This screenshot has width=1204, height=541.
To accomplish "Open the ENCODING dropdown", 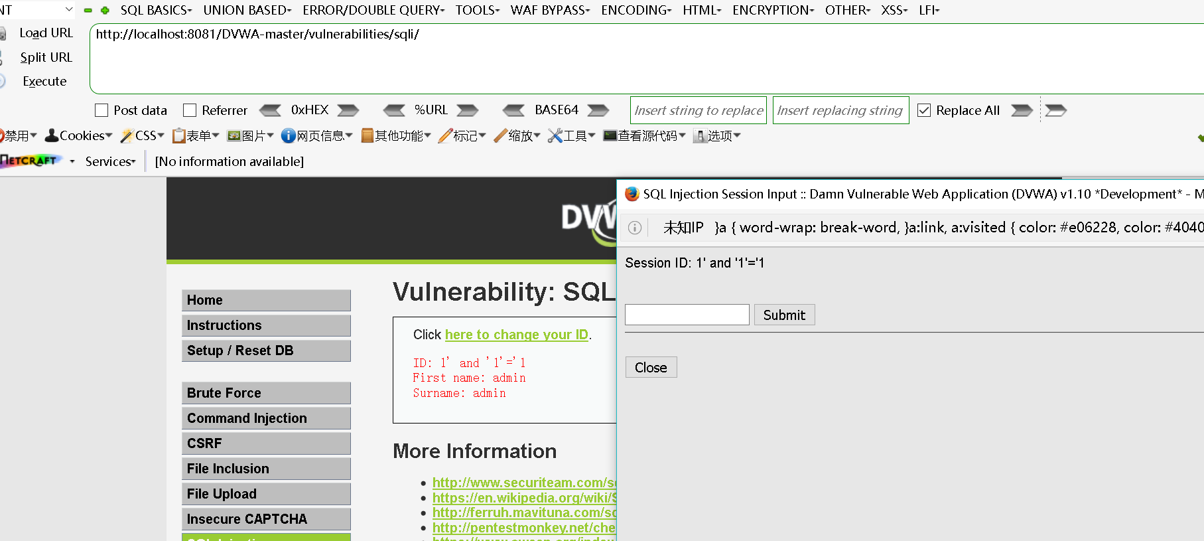I will pyautogui.click(x=636, y=10).
